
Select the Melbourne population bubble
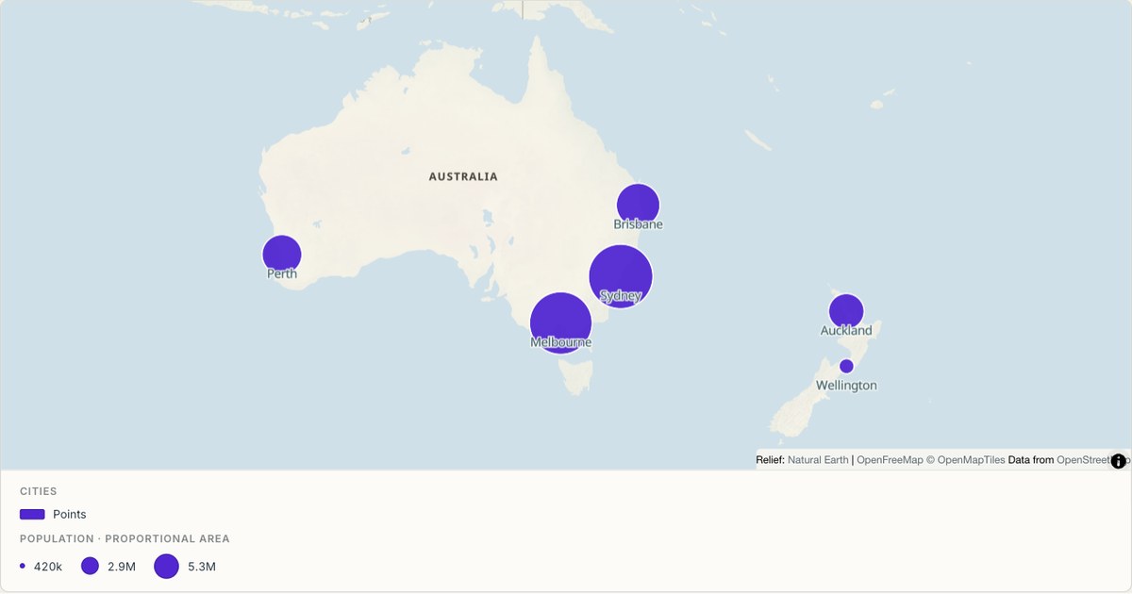pos(560,323)
